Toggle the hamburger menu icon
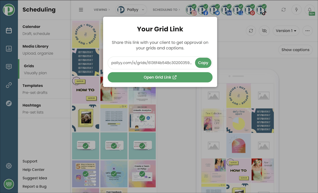The image size is (318, 193). [x=81, y=10]
